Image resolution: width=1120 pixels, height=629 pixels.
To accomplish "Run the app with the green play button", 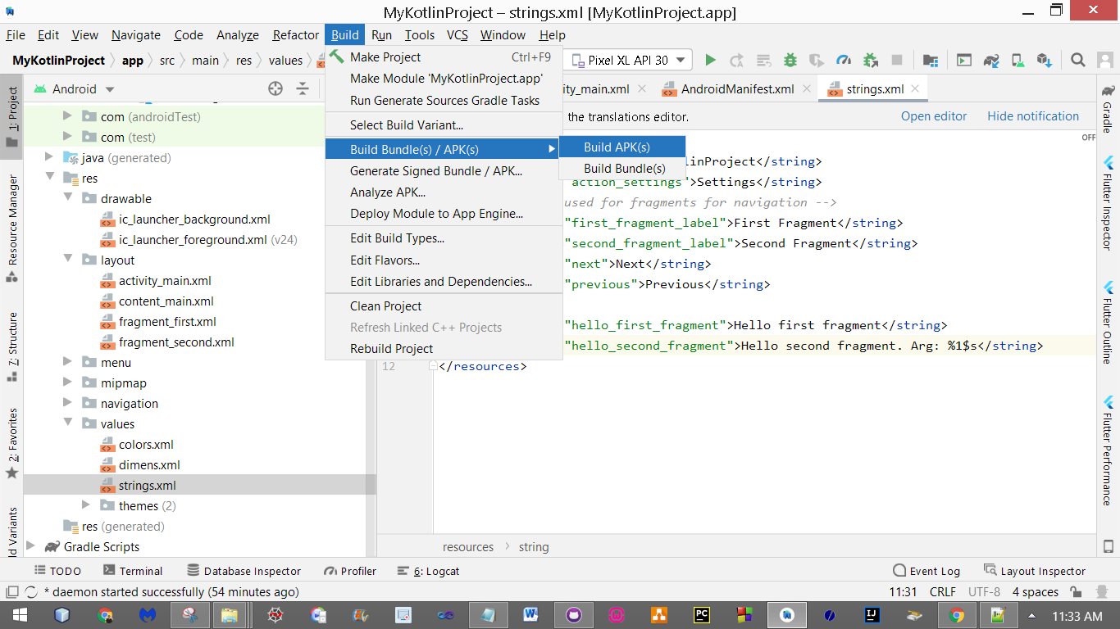I will click(x=711, y=61).
